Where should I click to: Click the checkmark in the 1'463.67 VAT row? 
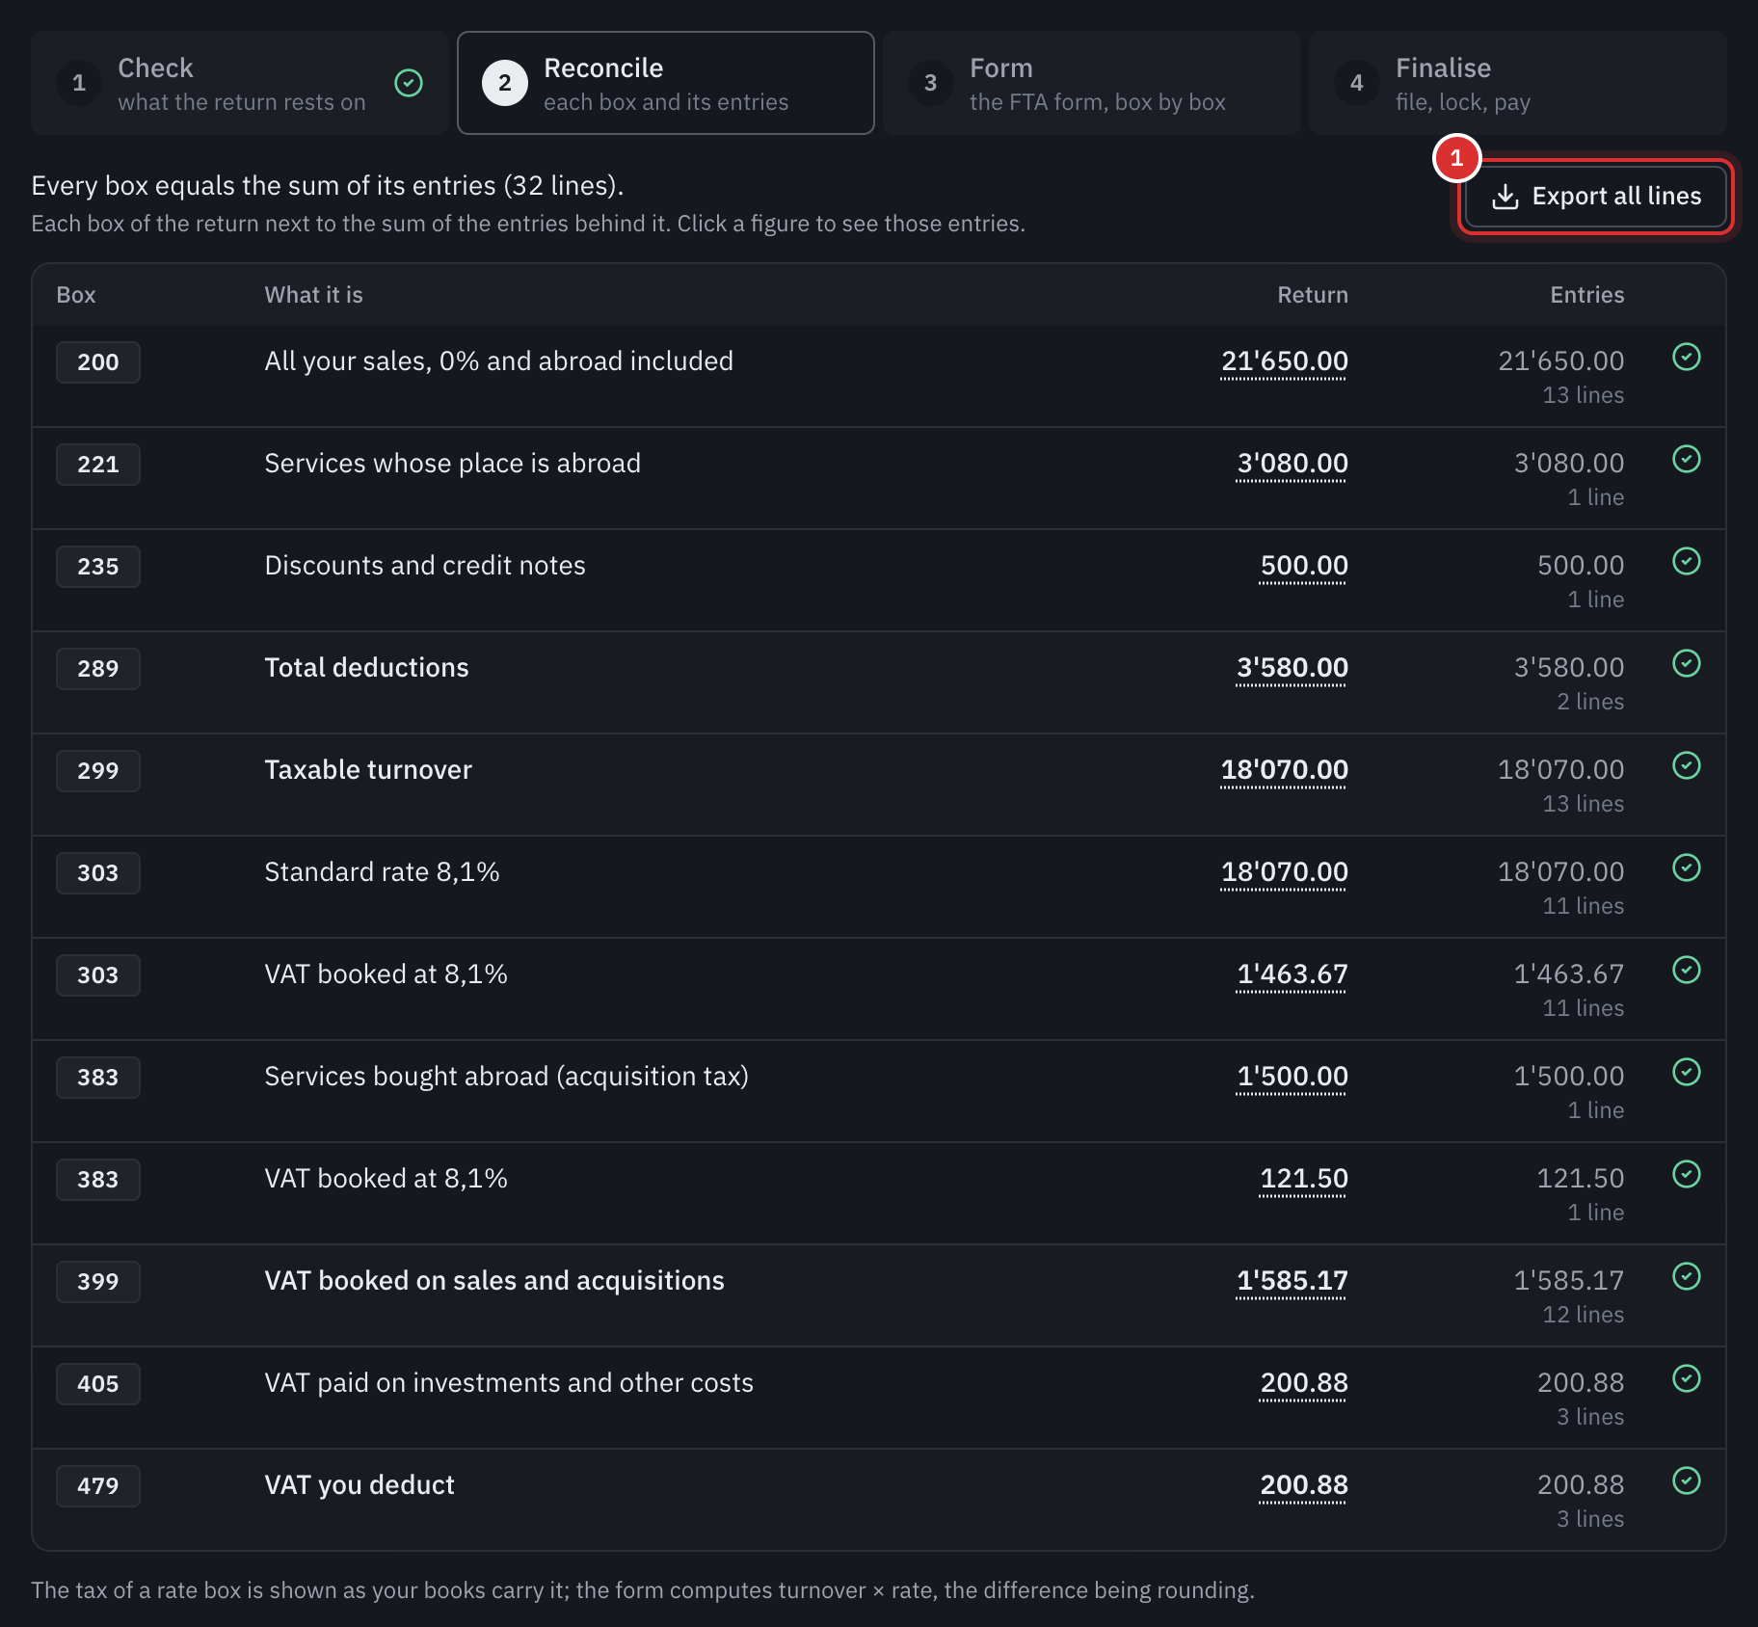pyautogui.click(x=1687, y=970)
